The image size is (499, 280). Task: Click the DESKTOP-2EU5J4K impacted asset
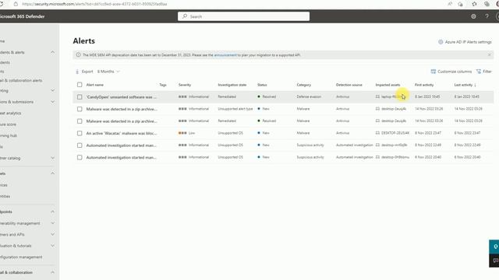pos(395,133)
